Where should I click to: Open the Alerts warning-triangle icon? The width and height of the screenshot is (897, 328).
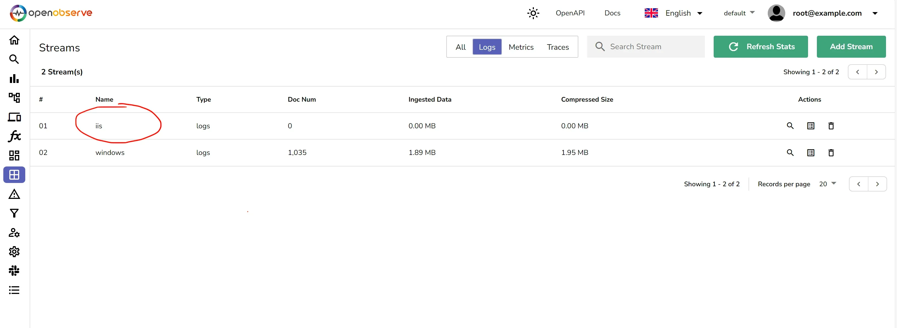[14, 194]
